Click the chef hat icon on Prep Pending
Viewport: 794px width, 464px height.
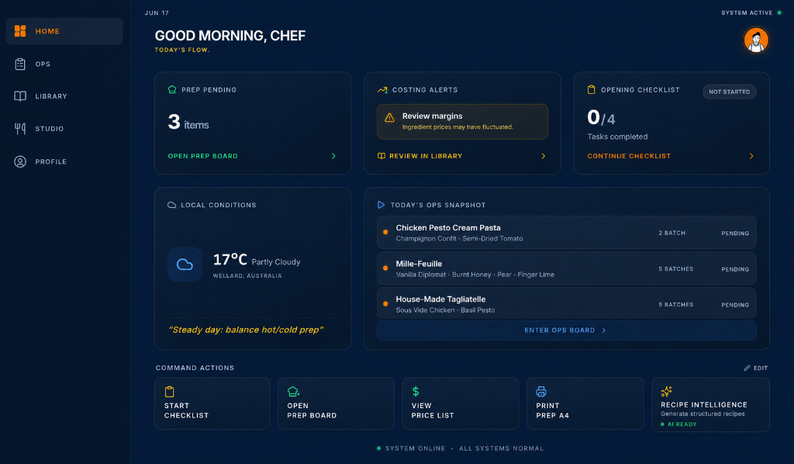tap(172, 90)
